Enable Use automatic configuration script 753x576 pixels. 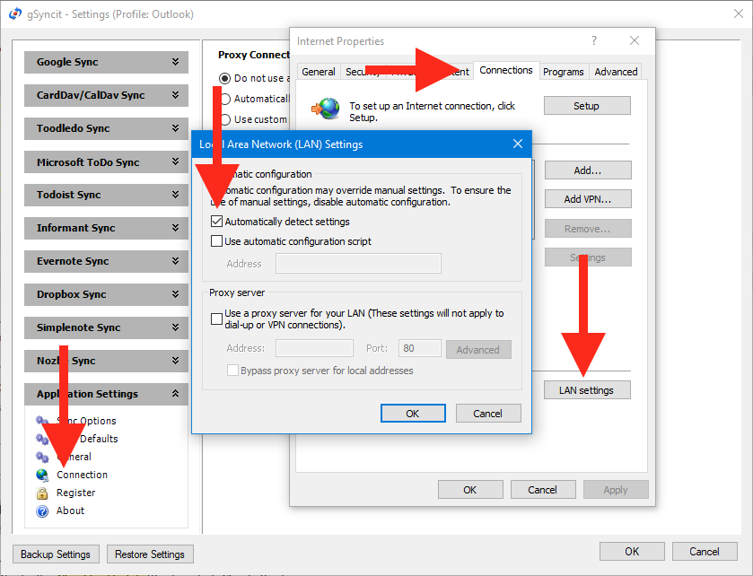(x=216, y=241)
